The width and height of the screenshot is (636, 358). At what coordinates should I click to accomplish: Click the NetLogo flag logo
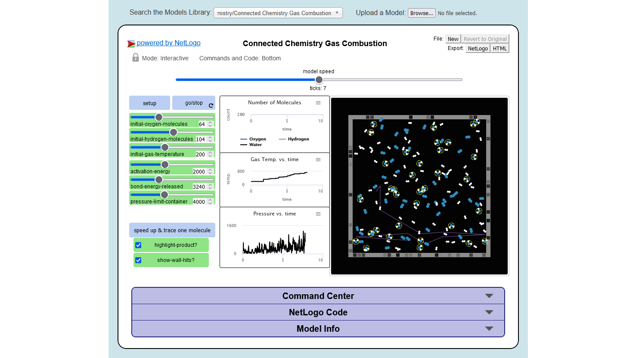(x=130, y=43)
